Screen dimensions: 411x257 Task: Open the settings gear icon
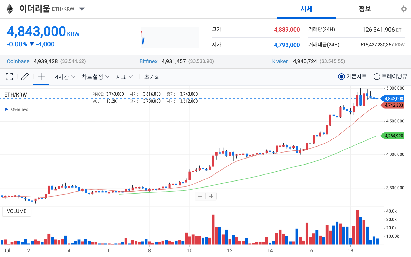click(404, 9)
